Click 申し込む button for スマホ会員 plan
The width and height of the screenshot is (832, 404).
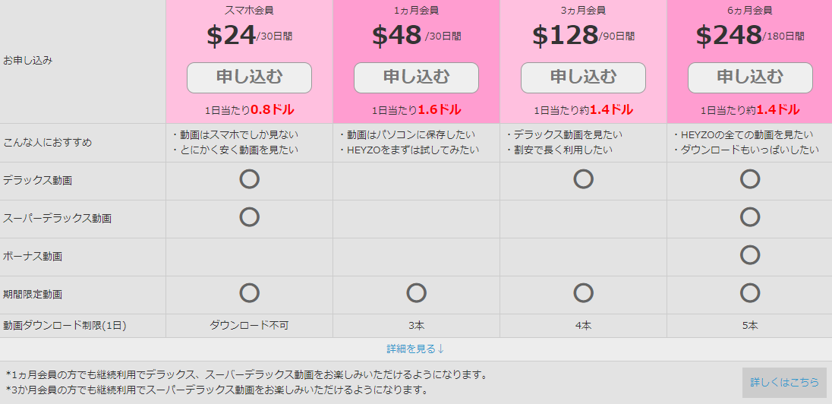point(249,77)
